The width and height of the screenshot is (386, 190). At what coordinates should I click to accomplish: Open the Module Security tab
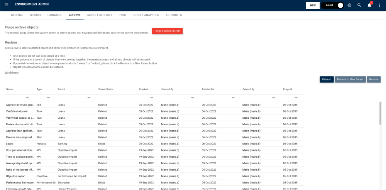point(100,15)
